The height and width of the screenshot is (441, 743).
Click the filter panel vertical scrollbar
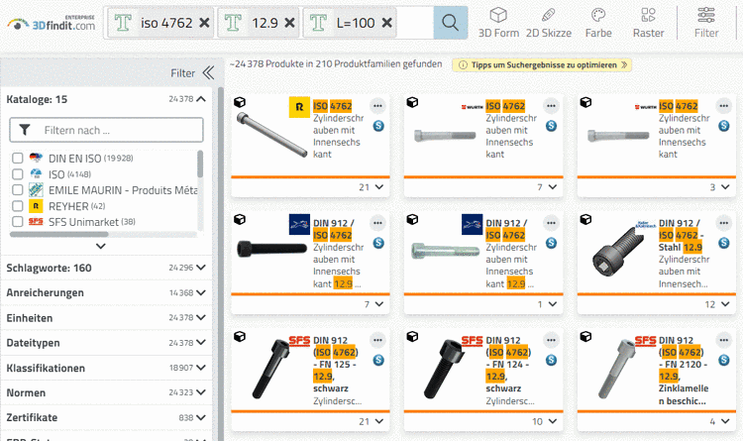[220, 264]
